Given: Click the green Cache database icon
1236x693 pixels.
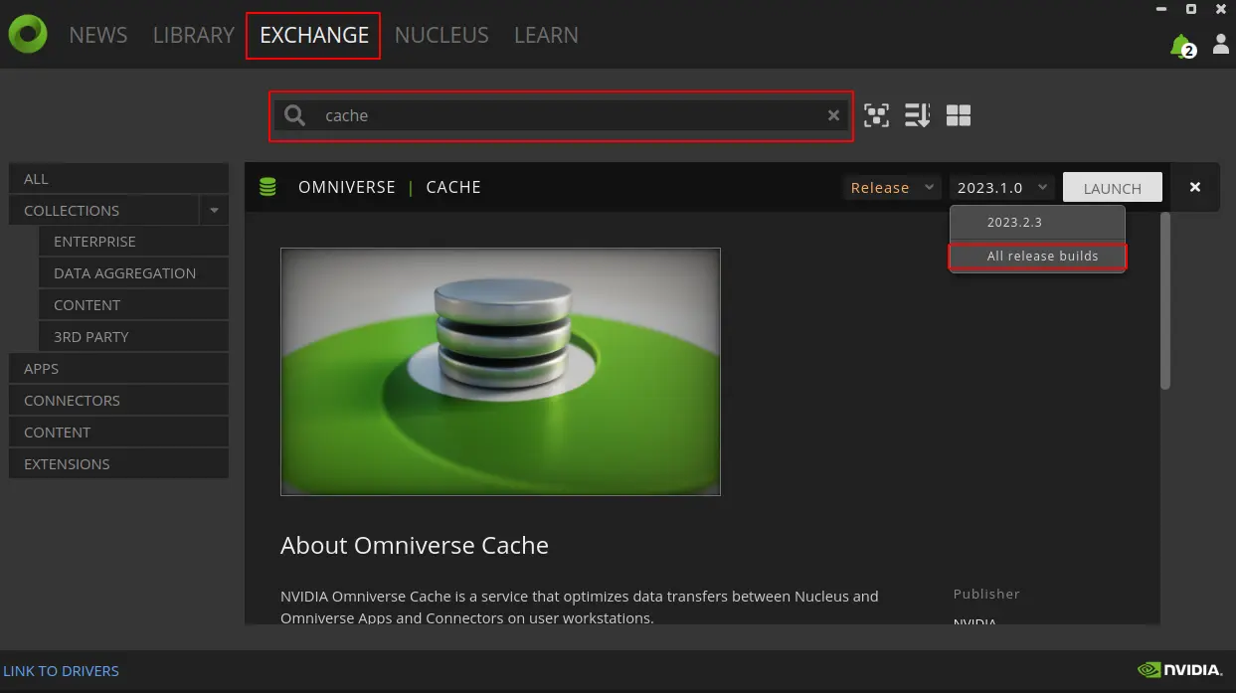Looking at the screenshot, I should (x=267, y=187).
